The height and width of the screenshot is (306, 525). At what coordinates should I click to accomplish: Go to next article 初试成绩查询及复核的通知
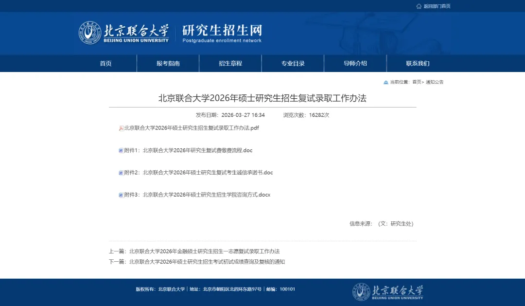pos(207,262)
